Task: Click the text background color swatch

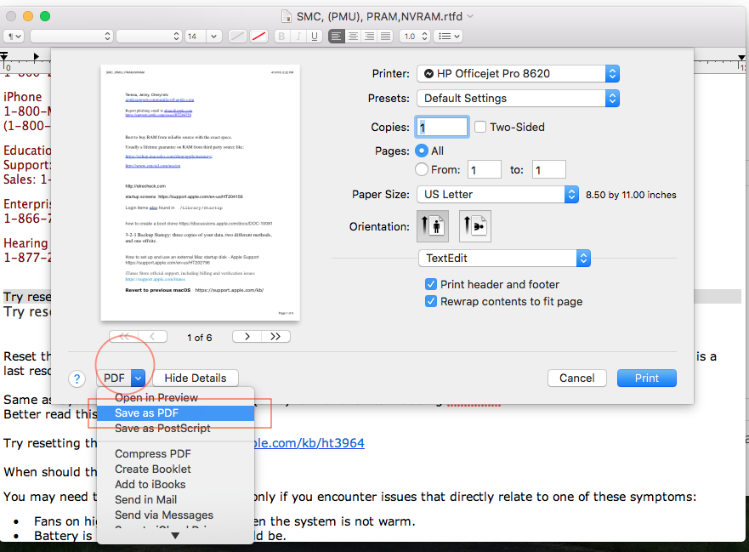Action: pyautogui.click(x=259, y=37)
